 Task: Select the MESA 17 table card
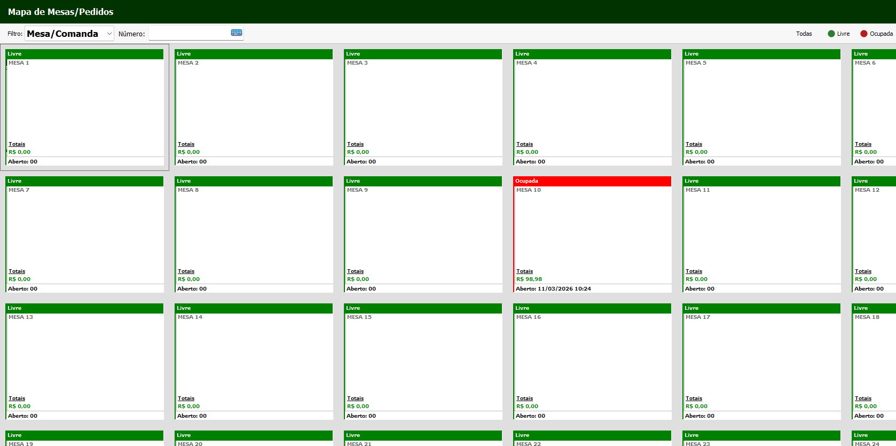pyautogui.click(x=761, y=357)
